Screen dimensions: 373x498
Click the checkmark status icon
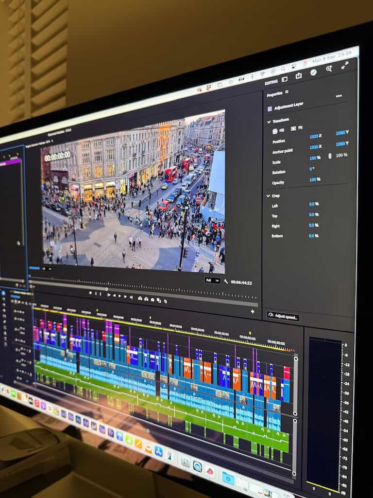pyautogui.click(x=313, y=72)
